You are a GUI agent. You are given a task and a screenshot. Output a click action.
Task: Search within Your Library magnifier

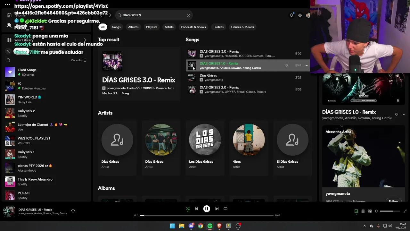pyautogui.click(x=8, y=60)
